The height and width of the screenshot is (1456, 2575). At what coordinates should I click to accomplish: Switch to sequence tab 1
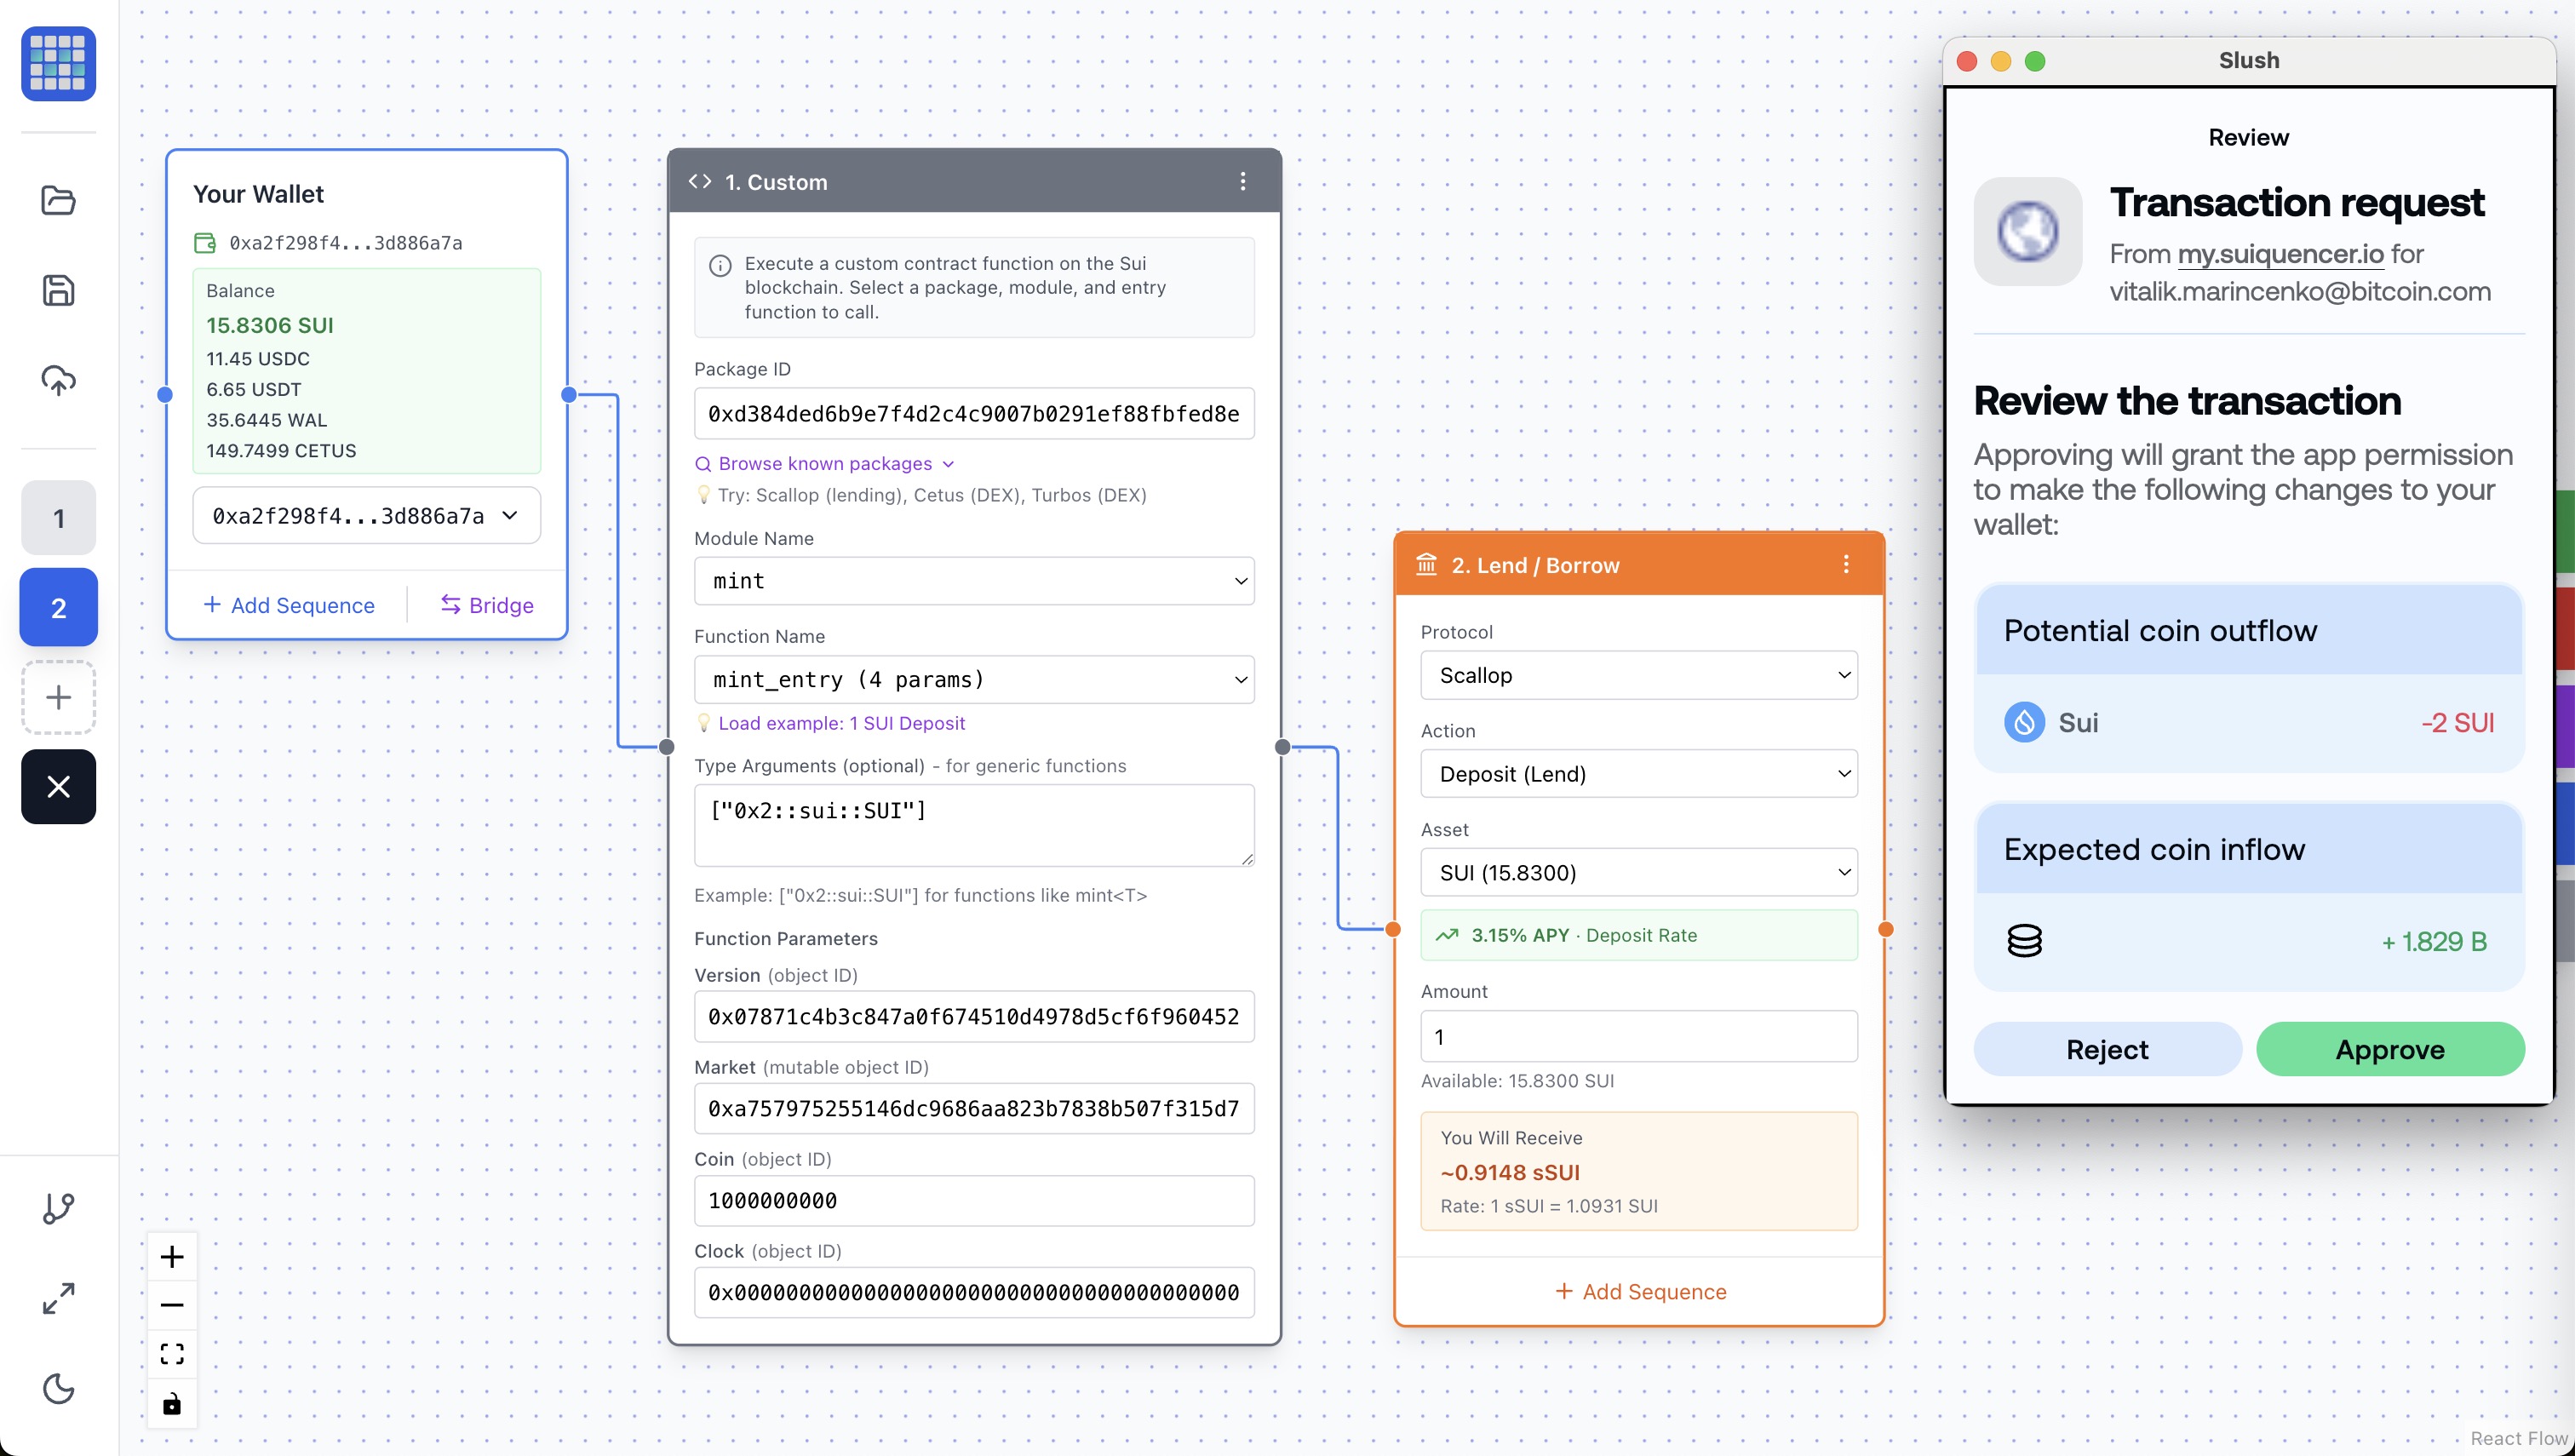pyautogui.click(x=58, y=518)
